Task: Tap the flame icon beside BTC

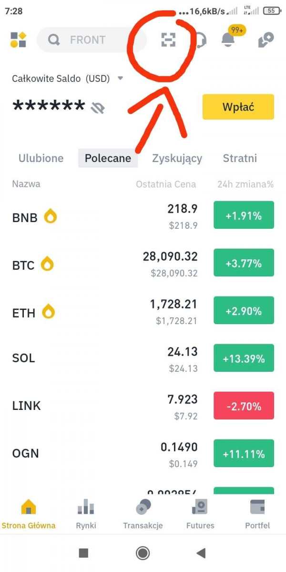Action: (47, 264)
